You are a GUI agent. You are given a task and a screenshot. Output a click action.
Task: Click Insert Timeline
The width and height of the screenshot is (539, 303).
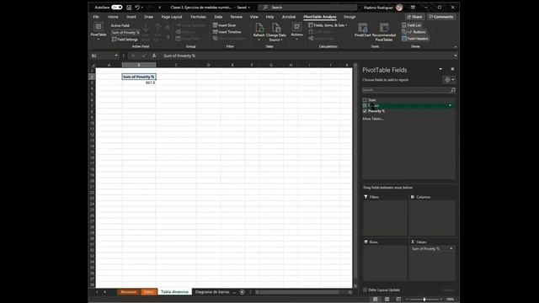[x=227, y=32]
